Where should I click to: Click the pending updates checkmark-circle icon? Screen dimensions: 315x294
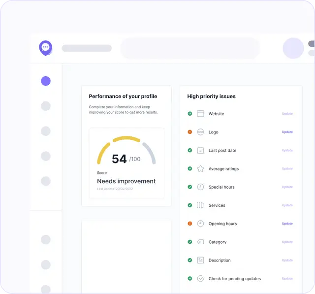point(200,279)
